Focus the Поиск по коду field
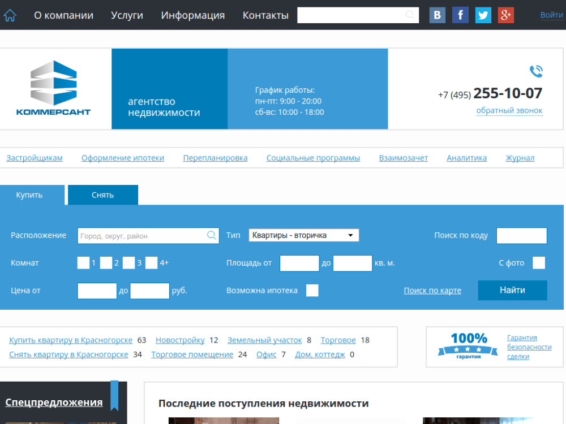The height and width of the screenshot is (424, 566). coord(522,236)
